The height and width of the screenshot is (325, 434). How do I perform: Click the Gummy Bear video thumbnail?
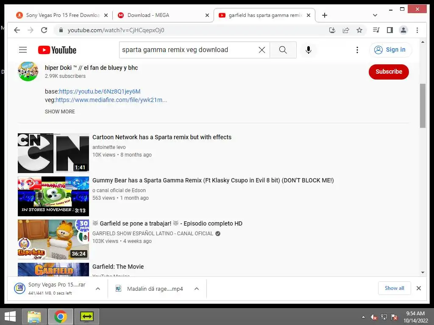[x=53, y=196]
